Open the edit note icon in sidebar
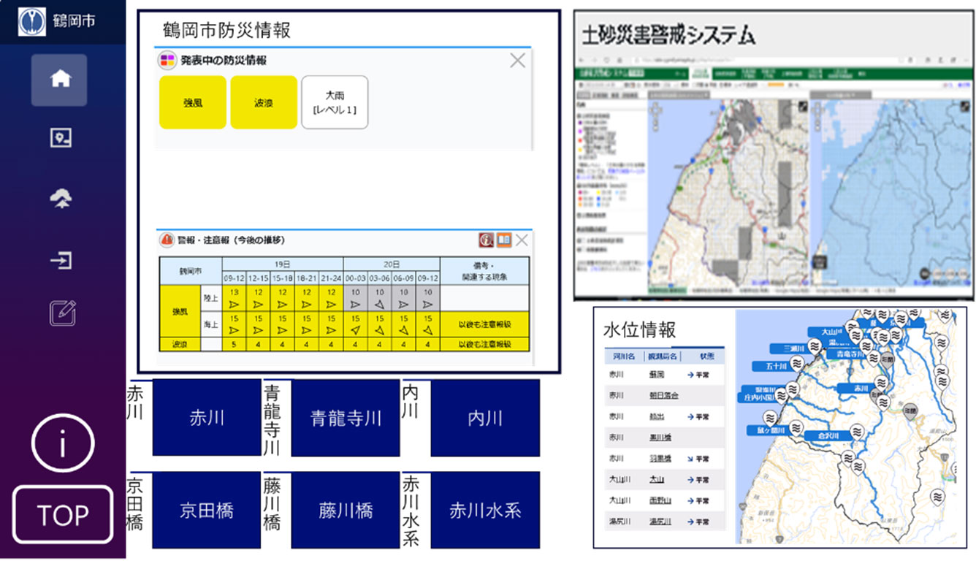The image size is (976, 569). tap(62, 313)
